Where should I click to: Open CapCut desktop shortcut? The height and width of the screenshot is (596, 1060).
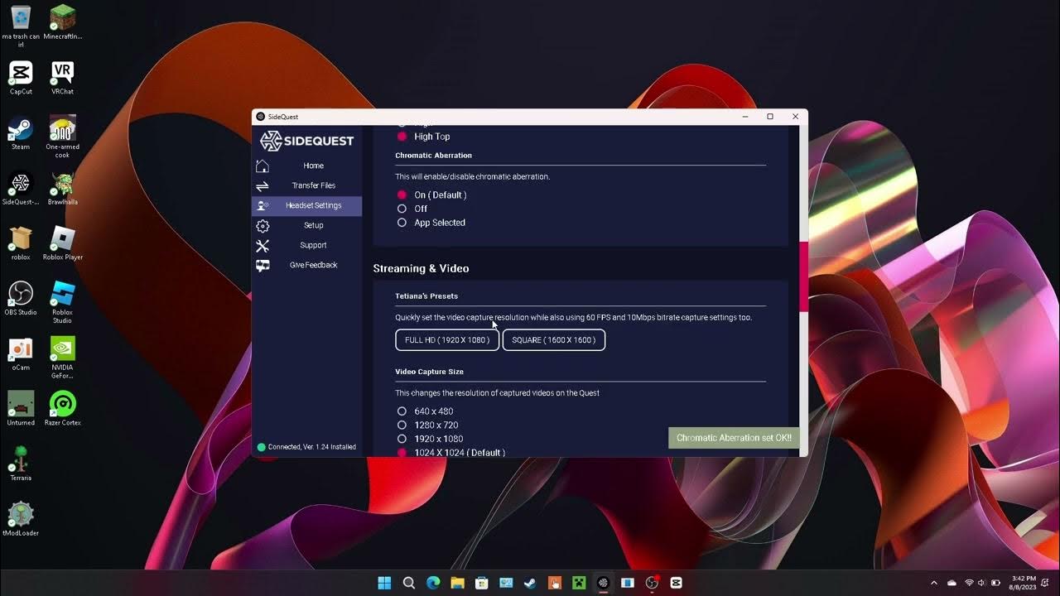[21, 78]
